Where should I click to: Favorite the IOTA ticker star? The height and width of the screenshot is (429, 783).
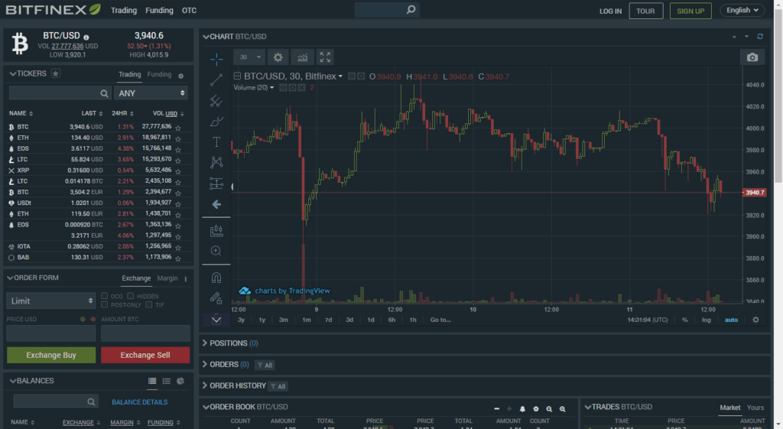point(177,247)
